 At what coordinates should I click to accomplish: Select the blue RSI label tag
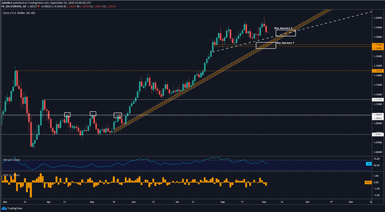tap(369, 164)
